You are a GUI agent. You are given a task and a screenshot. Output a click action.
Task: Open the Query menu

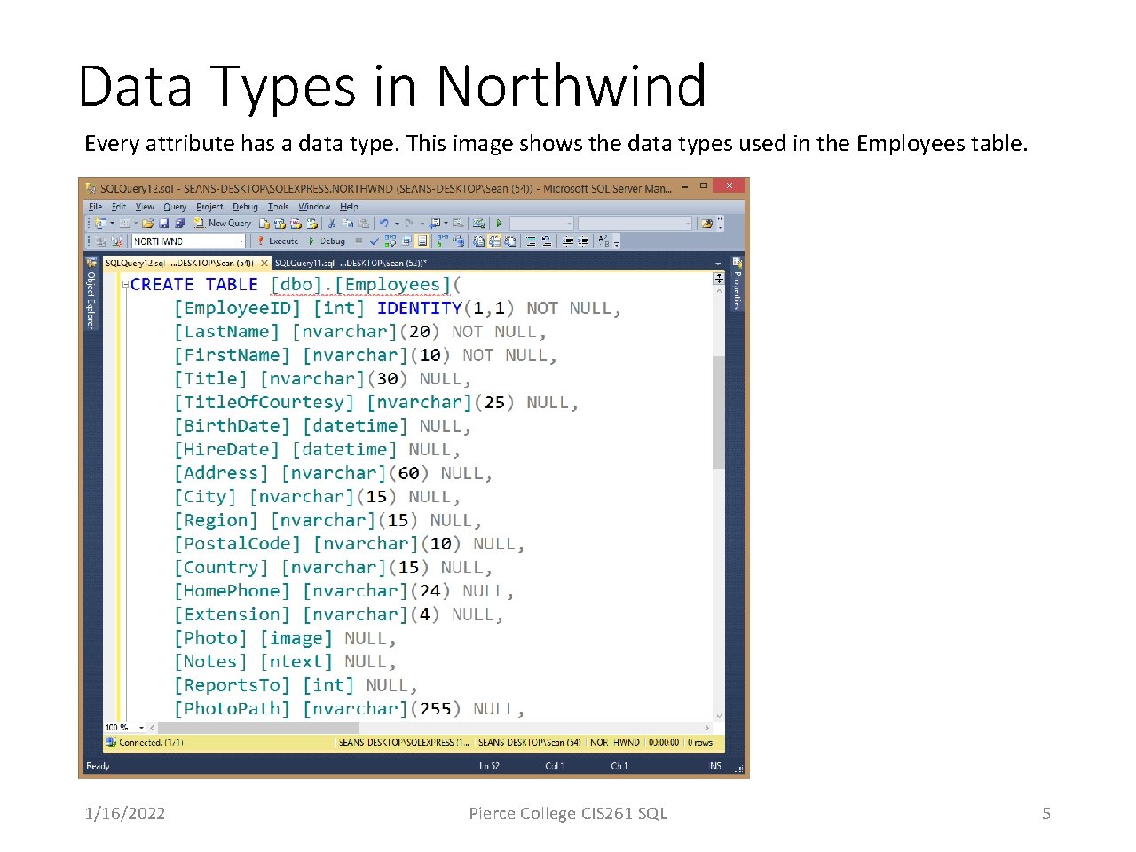[175, 207]
